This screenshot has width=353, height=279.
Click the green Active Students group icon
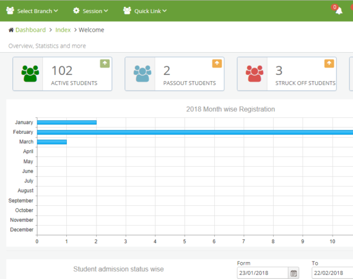click(x=30, y=73)
